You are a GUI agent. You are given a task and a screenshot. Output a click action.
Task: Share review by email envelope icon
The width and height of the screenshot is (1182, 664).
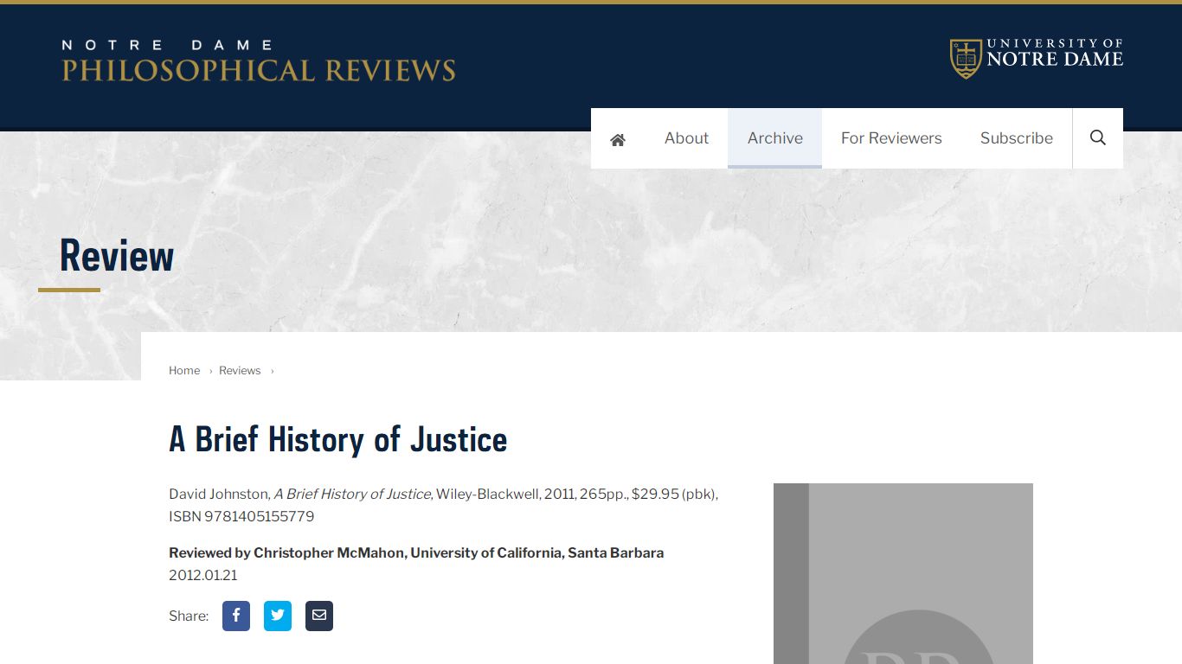pos(319,616)
